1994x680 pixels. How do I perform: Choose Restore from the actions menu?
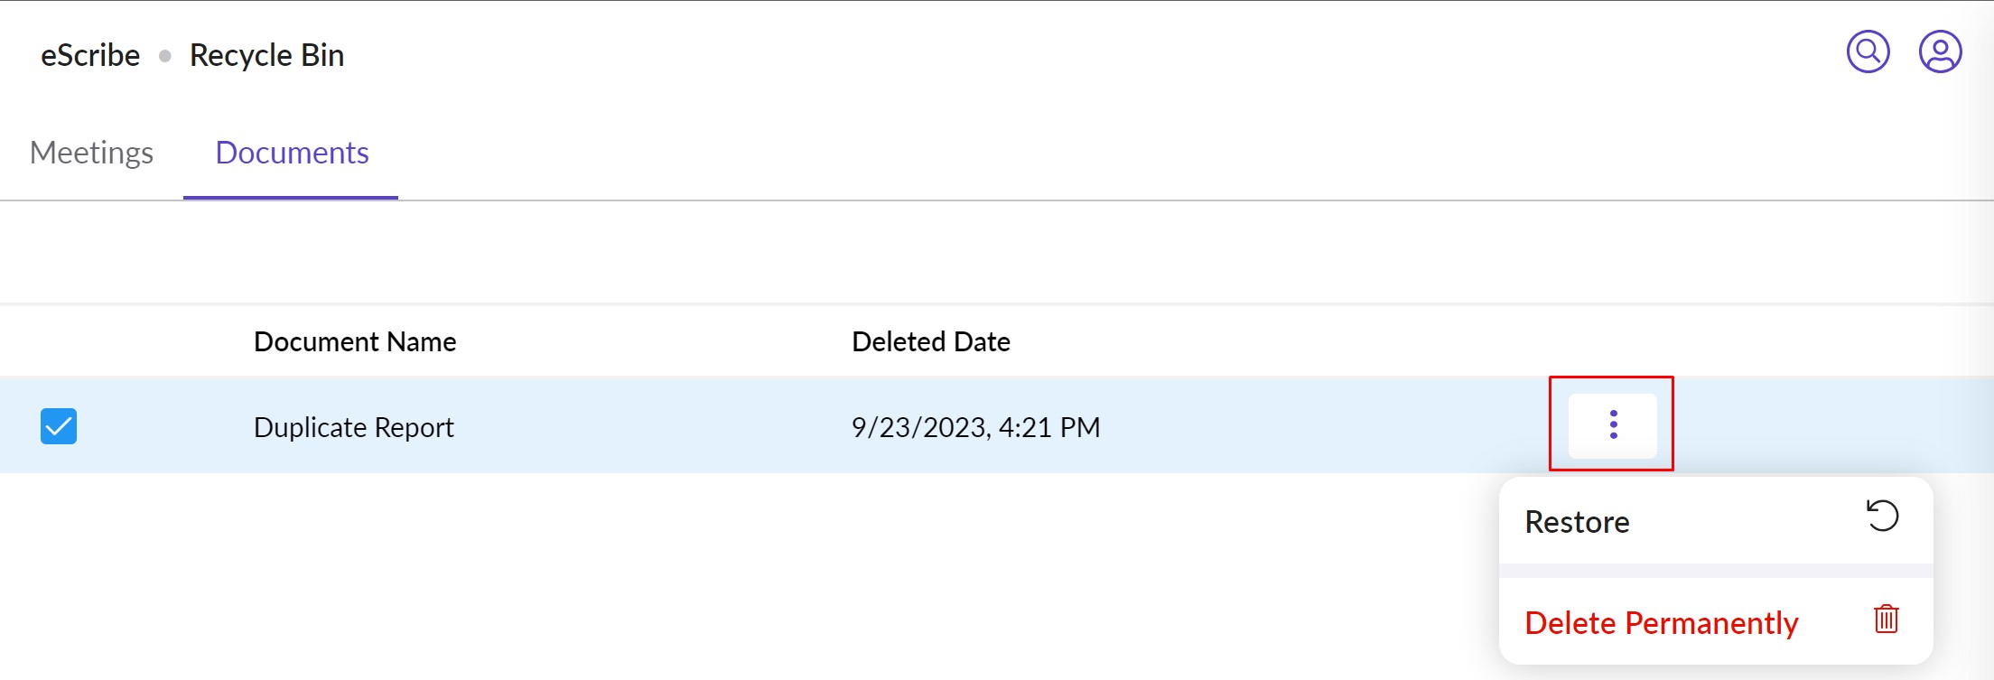(x=1576, y=521)
